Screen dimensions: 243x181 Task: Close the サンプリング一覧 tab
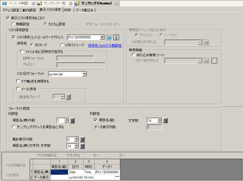70,3
